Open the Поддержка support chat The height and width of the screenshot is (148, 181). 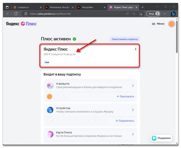[161, 138]
